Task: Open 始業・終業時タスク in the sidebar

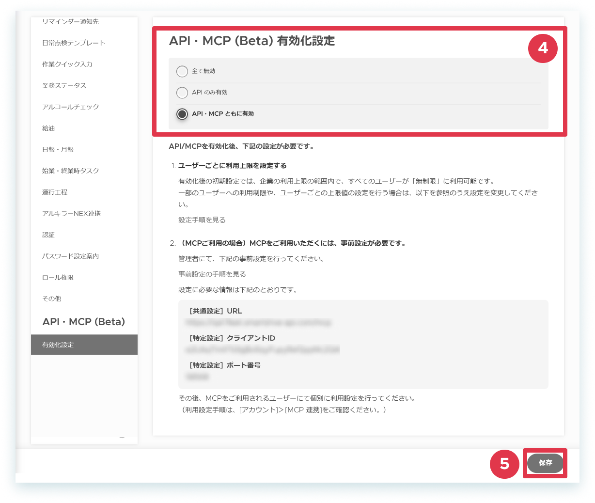Action: pyautogui.click(x=71, y=171)
